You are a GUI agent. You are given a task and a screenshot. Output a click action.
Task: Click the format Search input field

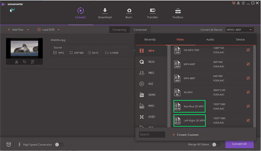coord(152,134)
